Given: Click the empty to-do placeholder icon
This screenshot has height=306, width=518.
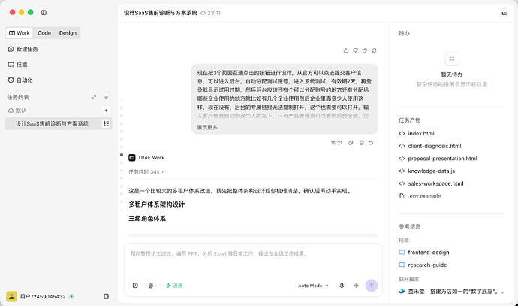Looking at the screenshot, I should point(452,59).
